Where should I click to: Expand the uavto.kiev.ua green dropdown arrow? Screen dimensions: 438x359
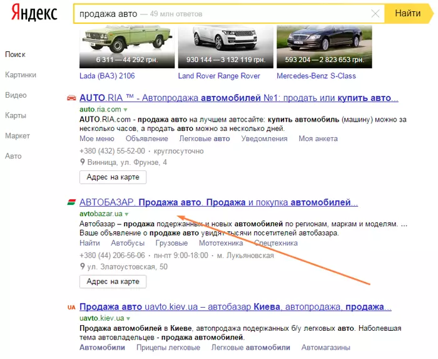128,318
